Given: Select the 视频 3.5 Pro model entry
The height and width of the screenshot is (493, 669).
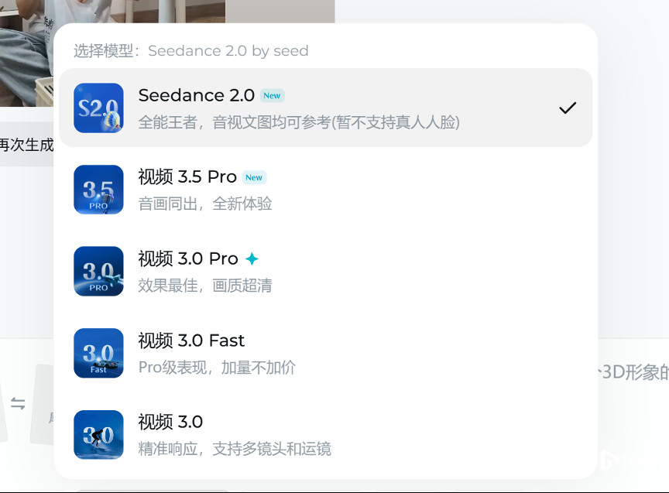Looking at the screenshot, I should point(325,190).
